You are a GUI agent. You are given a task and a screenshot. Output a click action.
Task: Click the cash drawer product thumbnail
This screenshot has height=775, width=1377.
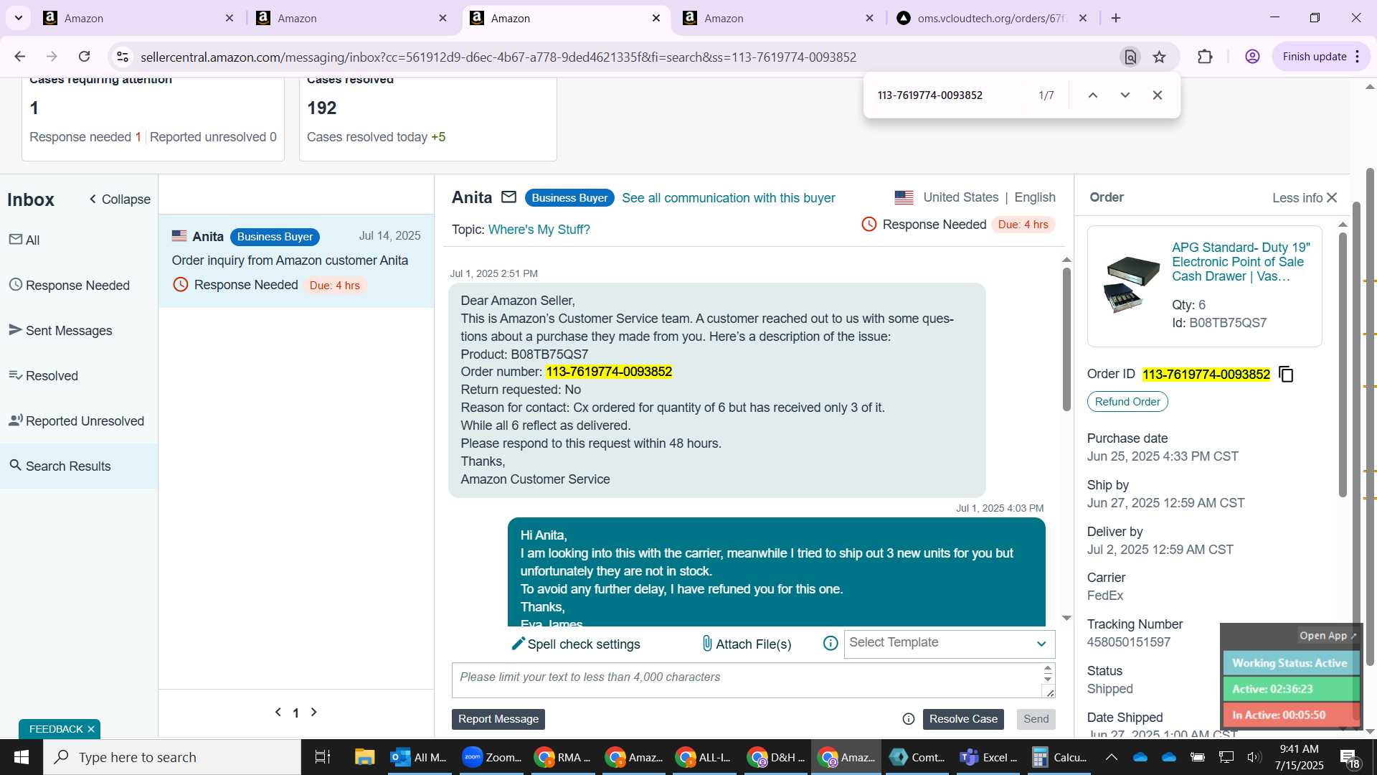[1132, 284]
